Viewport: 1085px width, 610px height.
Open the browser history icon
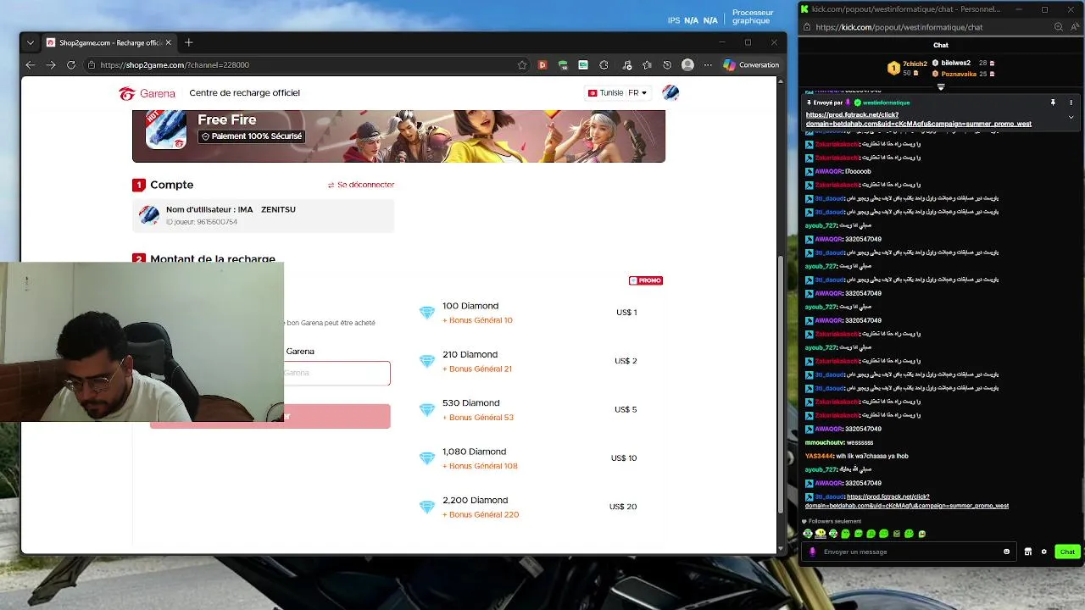(x=667, y=64)
